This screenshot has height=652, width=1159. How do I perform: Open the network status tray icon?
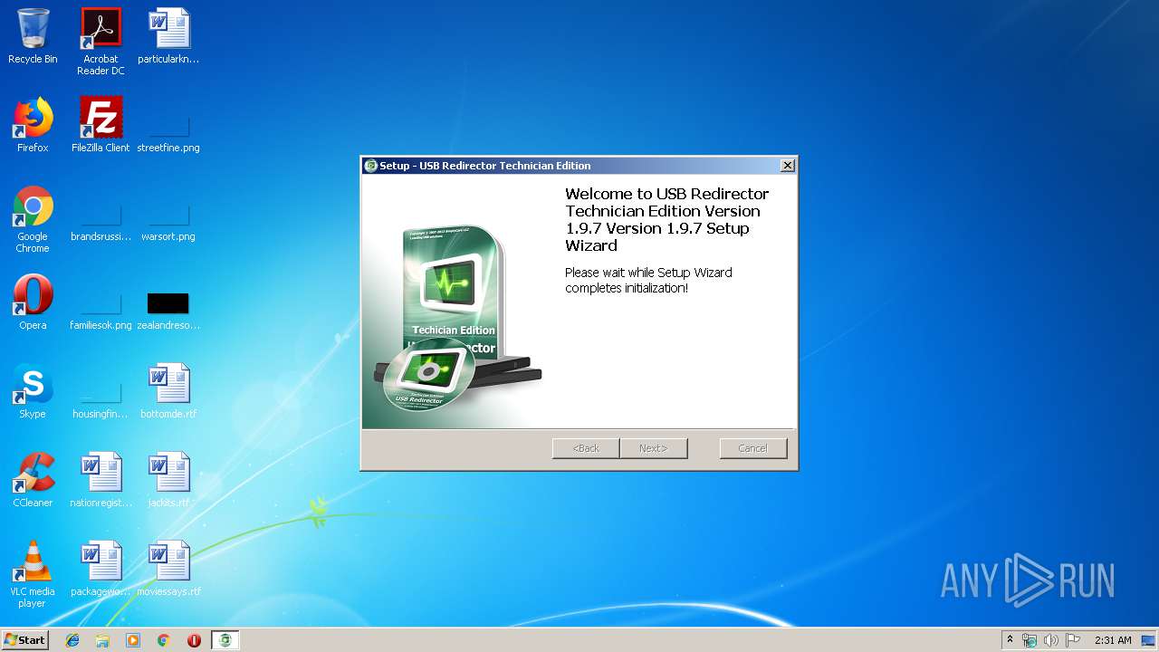1030,640
